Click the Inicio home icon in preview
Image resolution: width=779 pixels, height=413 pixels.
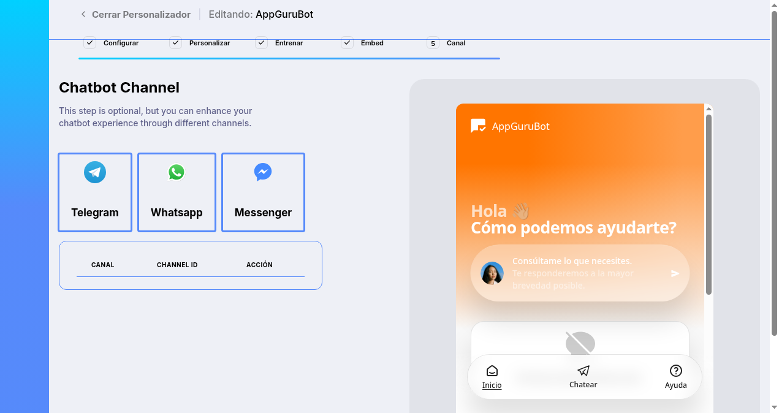point(492,371)
